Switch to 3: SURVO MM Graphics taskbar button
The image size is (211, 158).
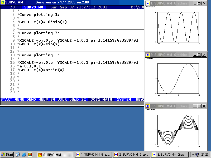point(170,155)
